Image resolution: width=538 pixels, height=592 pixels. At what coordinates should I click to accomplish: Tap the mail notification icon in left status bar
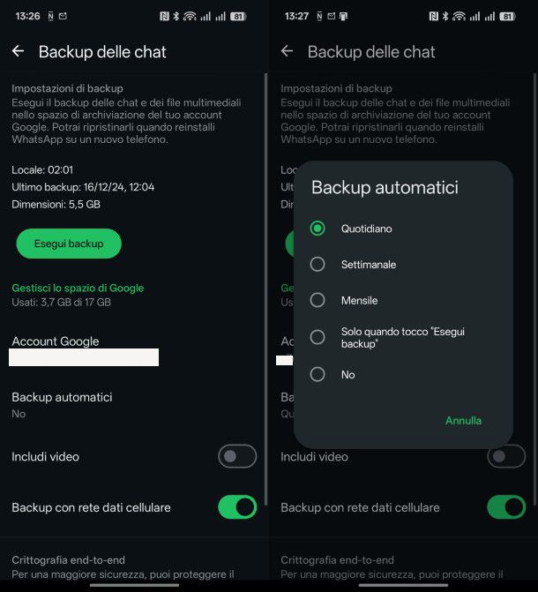tap(63, 16)
